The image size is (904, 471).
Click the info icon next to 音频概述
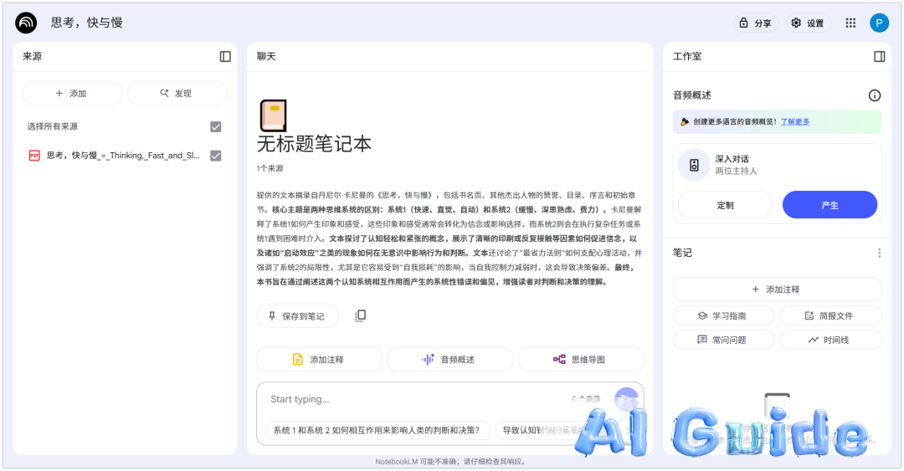875,95
